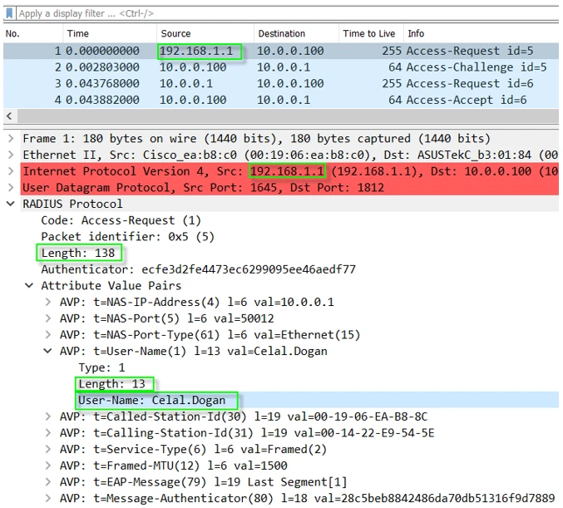Expand the Internet Protocol Version 4 section
The image size is (563, 508).
(x=10, y=171)
